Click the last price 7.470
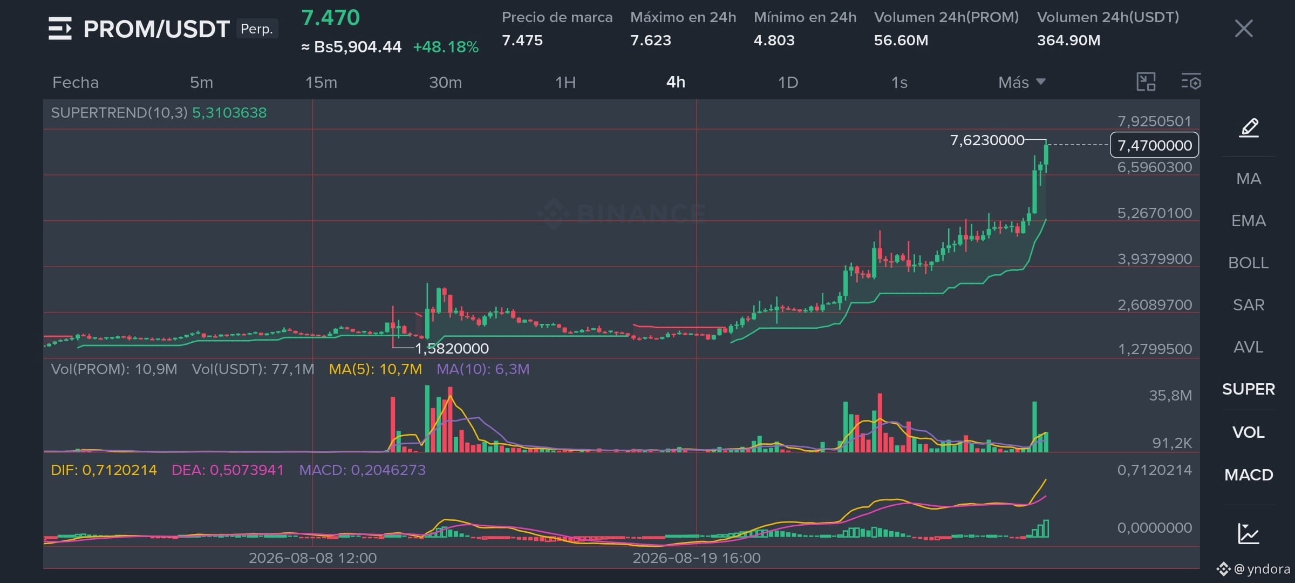Screen dimensions: 1295x583 click(330, 18)
